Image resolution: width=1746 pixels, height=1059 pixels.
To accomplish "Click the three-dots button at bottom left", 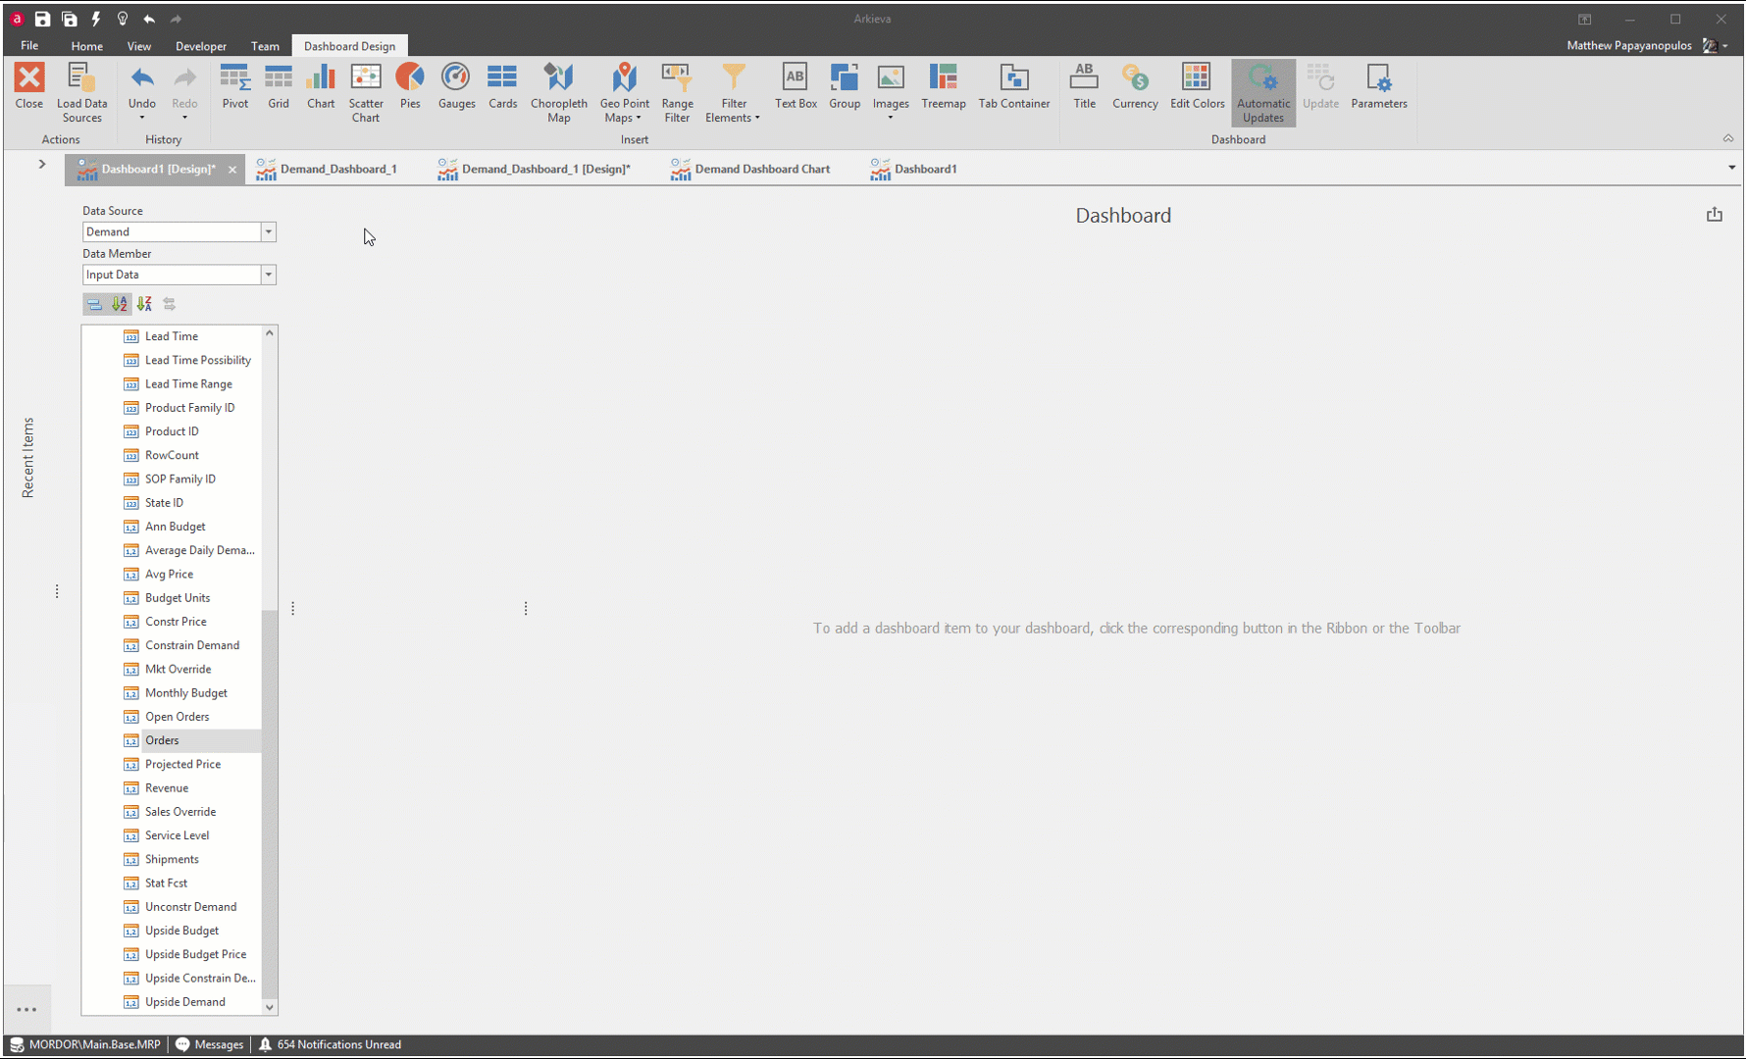I will [x=26, y=1009].
